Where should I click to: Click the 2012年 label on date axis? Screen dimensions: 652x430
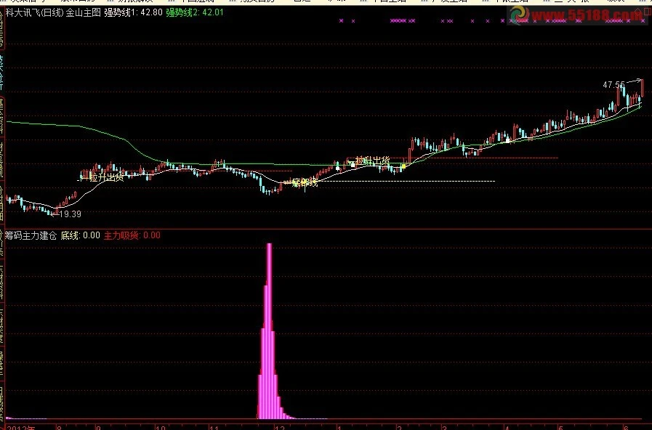pos(19,426)
